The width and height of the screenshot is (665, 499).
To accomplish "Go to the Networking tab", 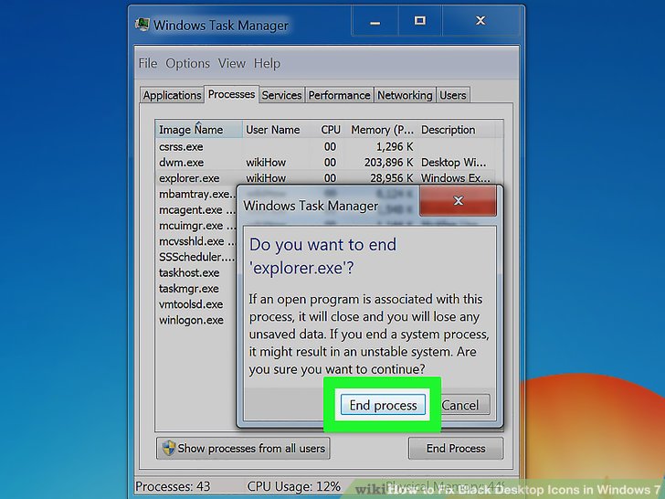I will pyautogui.click(x=405, y=95).
